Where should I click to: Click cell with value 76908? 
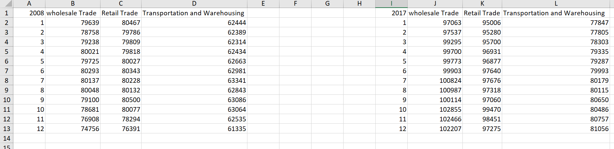point(73,119)
